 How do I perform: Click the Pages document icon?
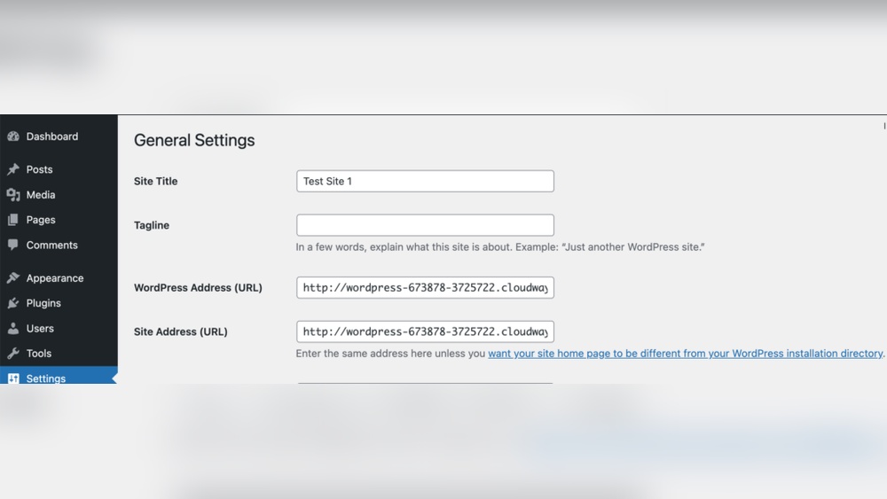point(13,220)
